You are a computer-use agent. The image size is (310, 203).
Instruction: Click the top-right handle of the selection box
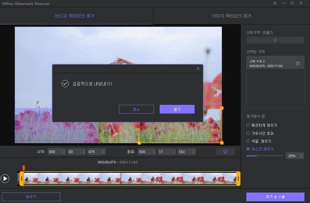pyautogui.click(x=222, y=108)
